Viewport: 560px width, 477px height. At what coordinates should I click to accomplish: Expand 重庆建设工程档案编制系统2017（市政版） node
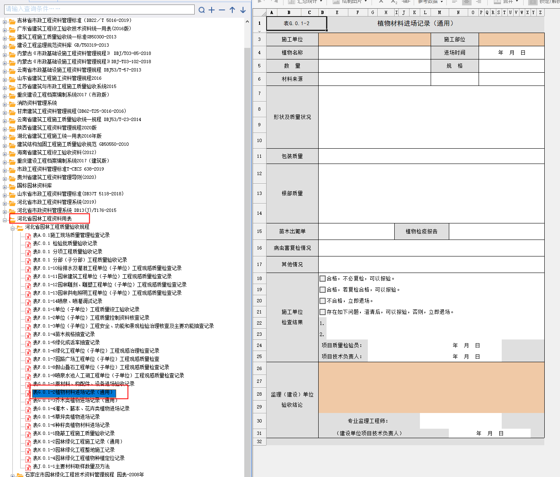[5, 96]
